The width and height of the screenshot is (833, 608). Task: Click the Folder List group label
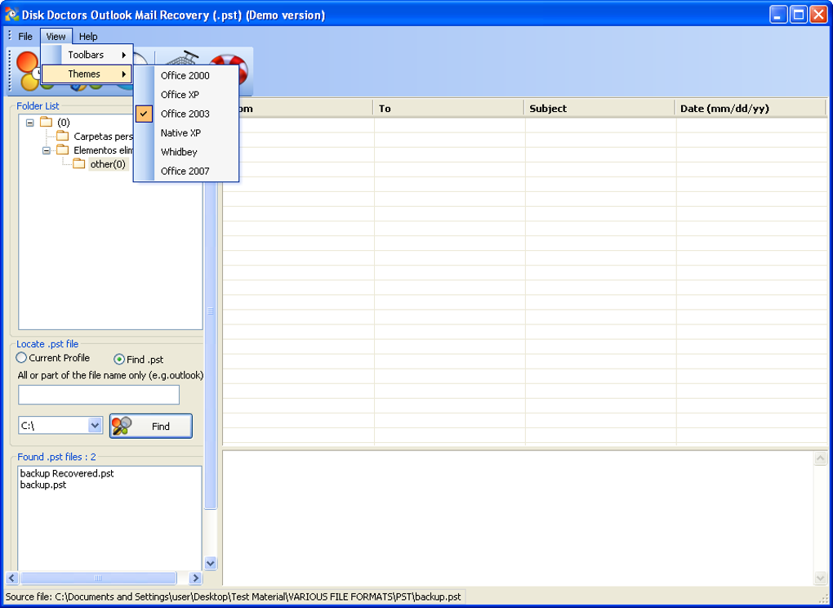[38, 105]
